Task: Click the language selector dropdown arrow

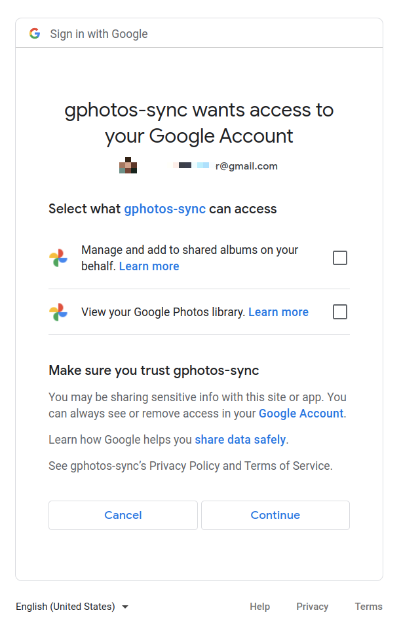Action: [x=125, y=607]
